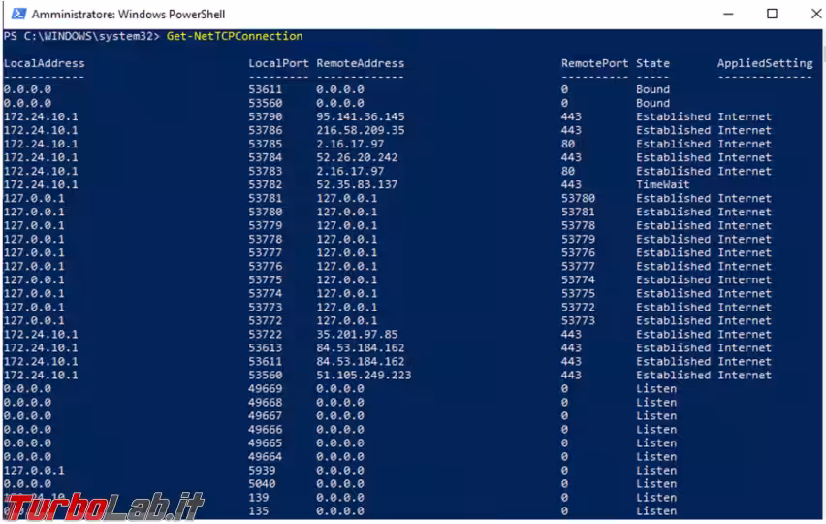Click the RemoteAddress column header
Screen dimensions: 826x524
(361, 63)
